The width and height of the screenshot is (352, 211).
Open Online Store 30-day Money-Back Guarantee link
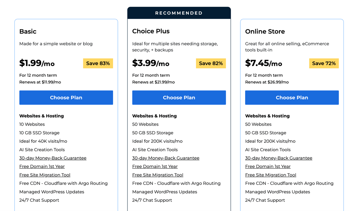point(278,158)
